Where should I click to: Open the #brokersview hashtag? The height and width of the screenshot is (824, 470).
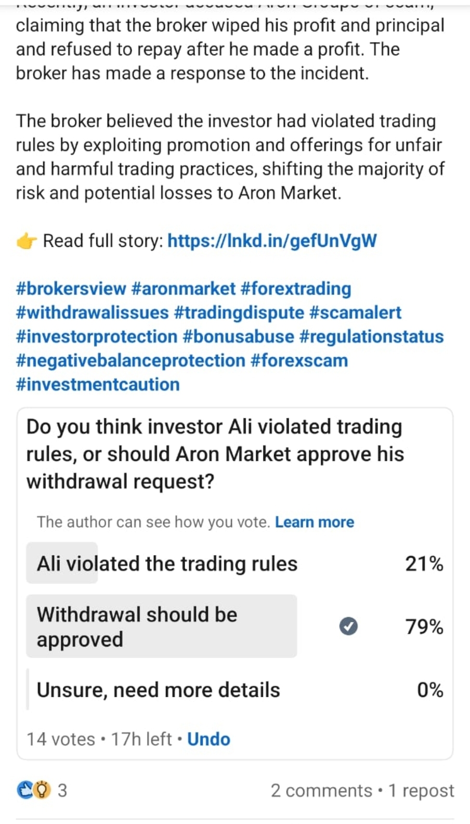point(71,289)
